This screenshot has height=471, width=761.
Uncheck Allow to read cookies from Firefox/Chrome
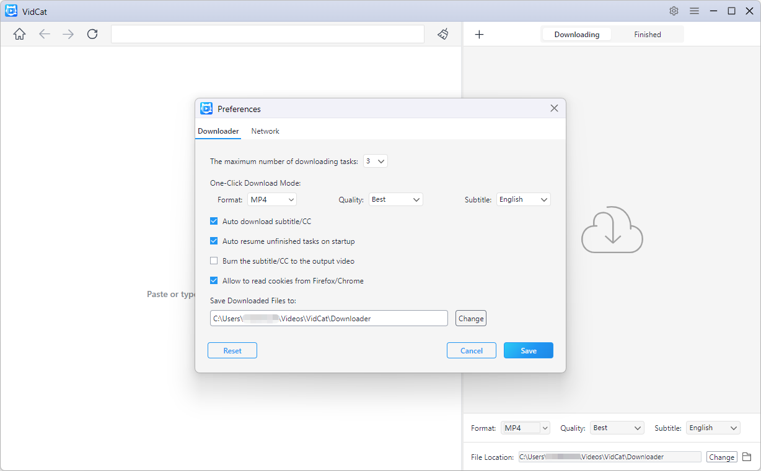coord(214,280)
